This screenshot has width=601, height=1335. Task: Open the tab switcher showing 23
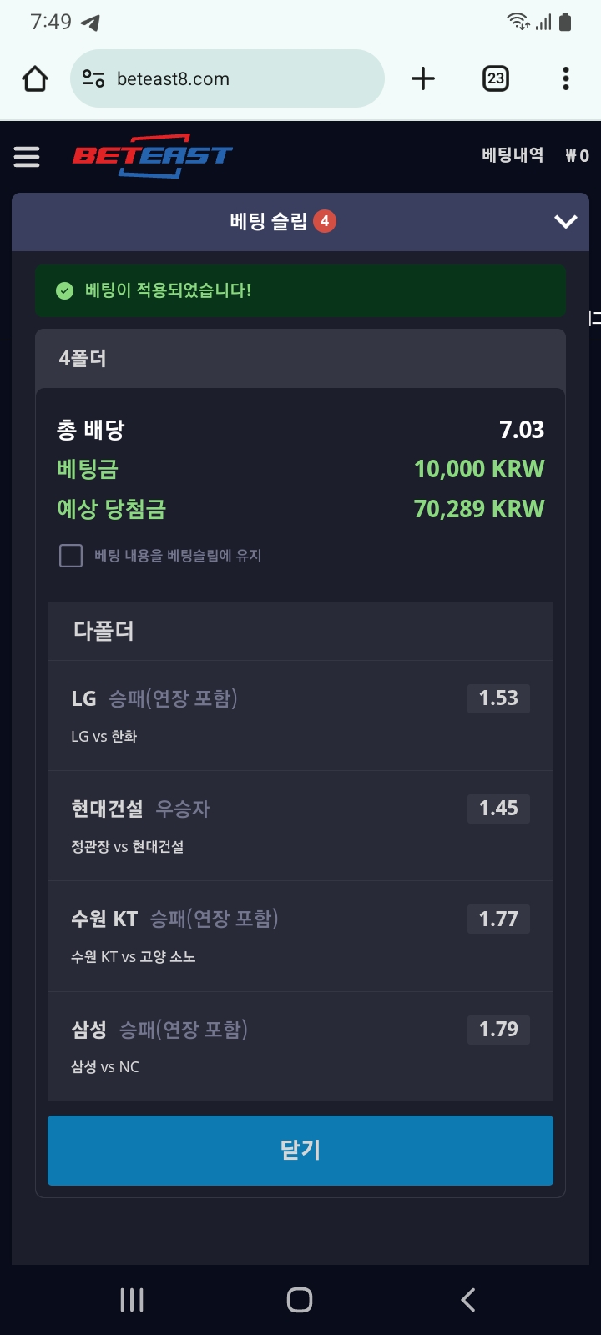(496, 79)
